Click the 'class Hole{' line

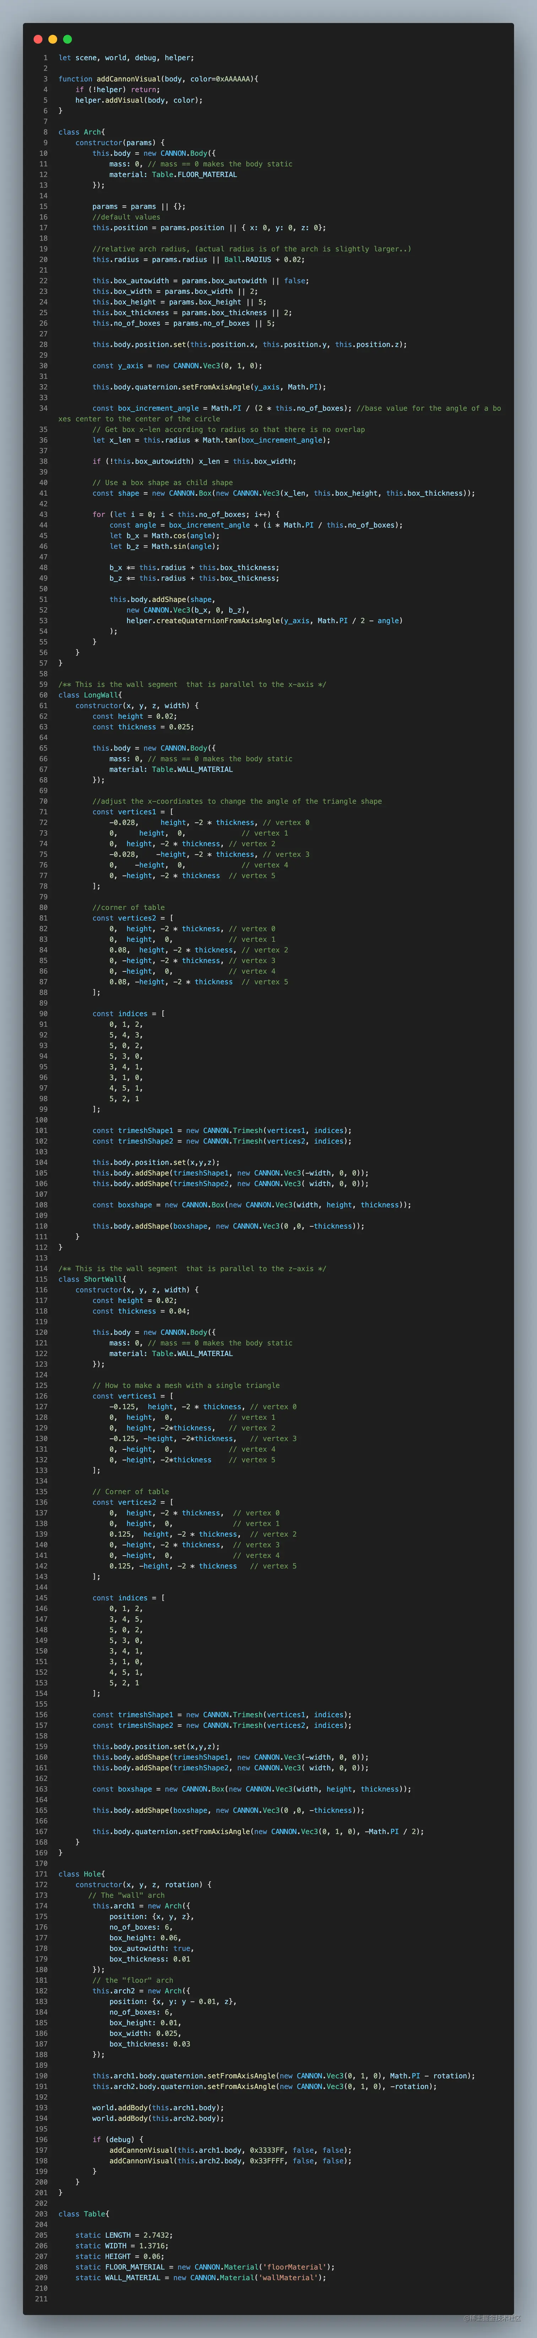point(82,1874)
